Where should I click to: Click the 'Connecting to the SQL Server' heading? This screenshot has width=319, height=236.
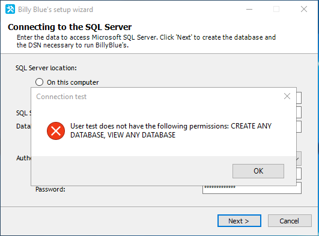coord(70,27)
